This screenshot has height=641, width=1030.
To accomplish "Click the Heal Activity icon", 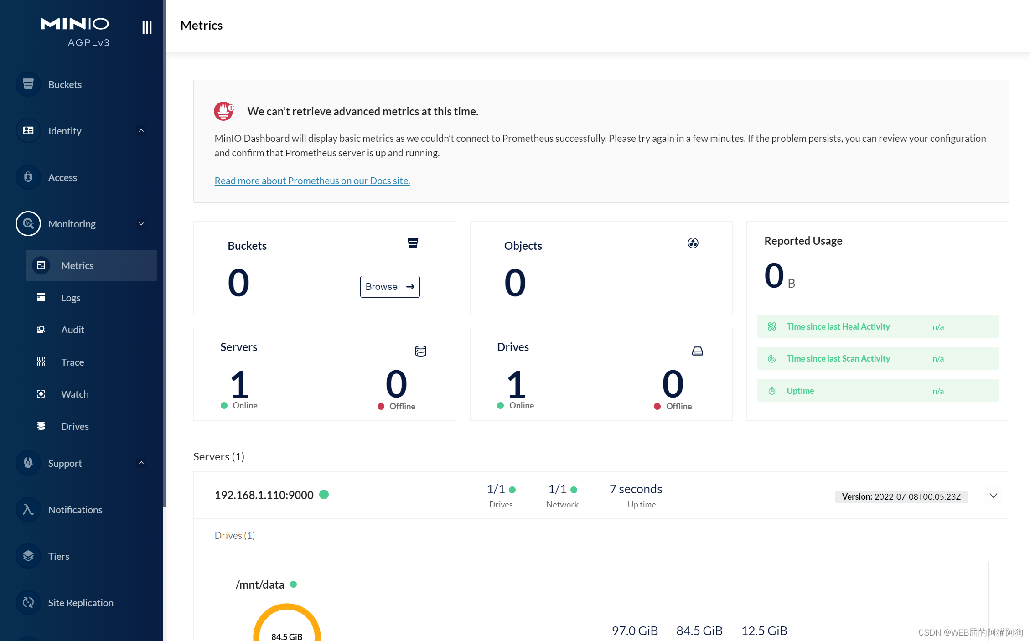I will [772, 326].
